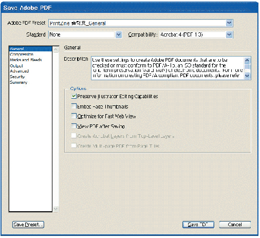Click Description scrollbar down arrow
260x238 pixels.
[247, 76]
